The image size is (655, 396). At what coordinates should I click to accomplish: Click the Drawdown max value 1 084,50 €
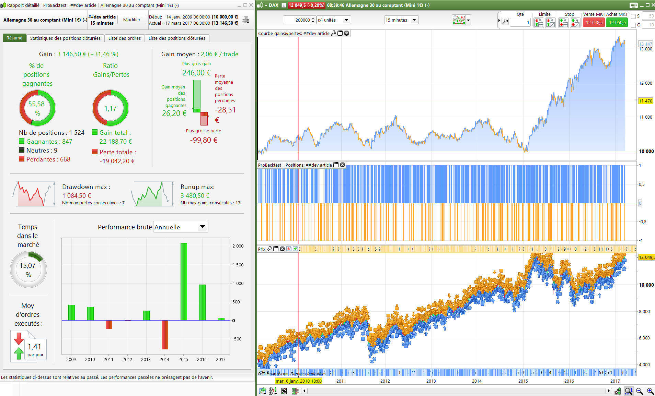tap(77, 196)
